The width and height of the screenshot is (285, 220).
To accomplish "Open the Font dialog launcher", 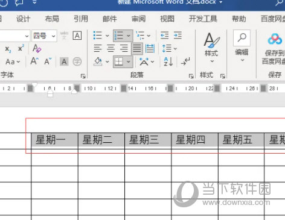I will point(83,76).
